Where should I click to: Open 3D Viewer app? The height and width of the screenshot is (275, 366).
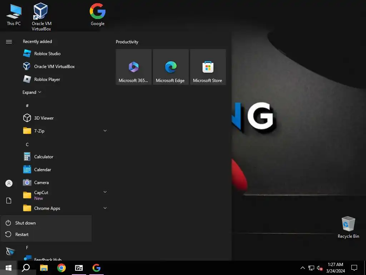pyautogui.click(x=65, y=118)
